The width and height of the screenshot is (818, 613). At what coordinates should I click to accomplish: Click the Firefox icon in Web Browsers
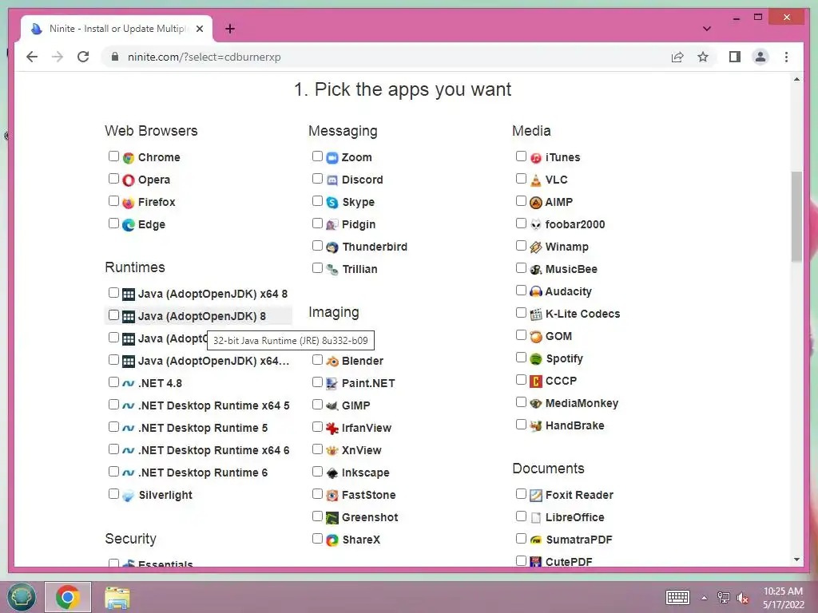129,202
